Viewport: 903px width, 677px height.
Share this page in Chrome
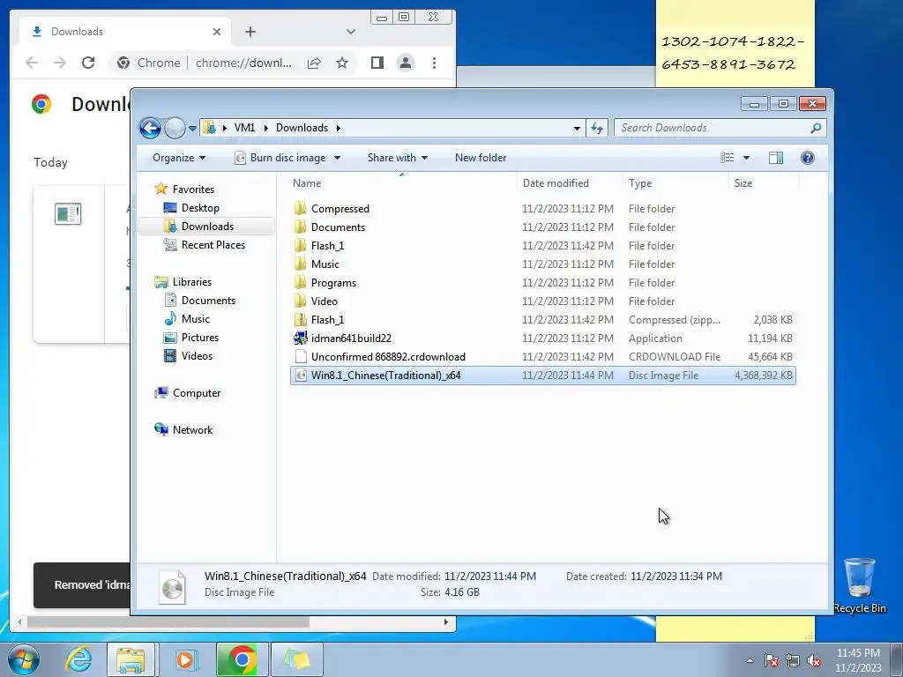pos(314,63)
